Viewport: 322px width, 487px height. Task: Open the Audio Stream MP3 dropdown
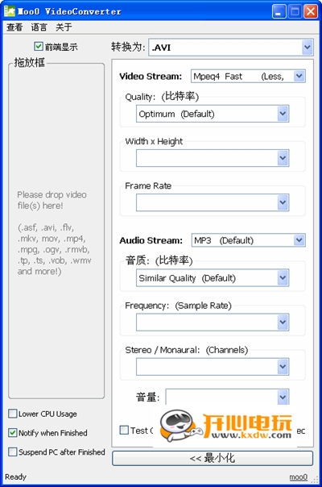(249, 240)
